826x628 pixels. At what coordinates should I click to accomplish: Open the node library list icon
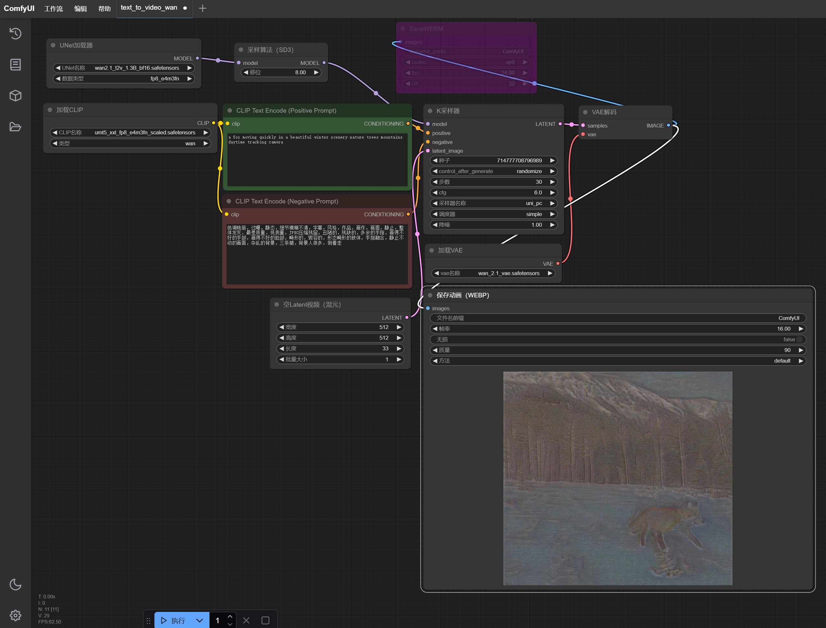(15, 65)
